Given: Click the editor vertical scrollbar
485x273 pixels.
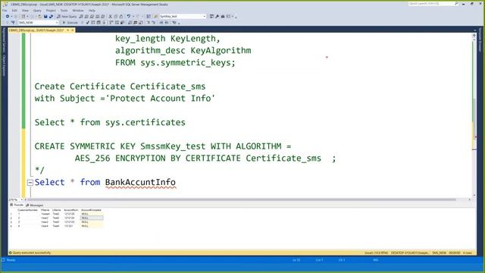Looking at the screenshot, I should click(474, 115).
